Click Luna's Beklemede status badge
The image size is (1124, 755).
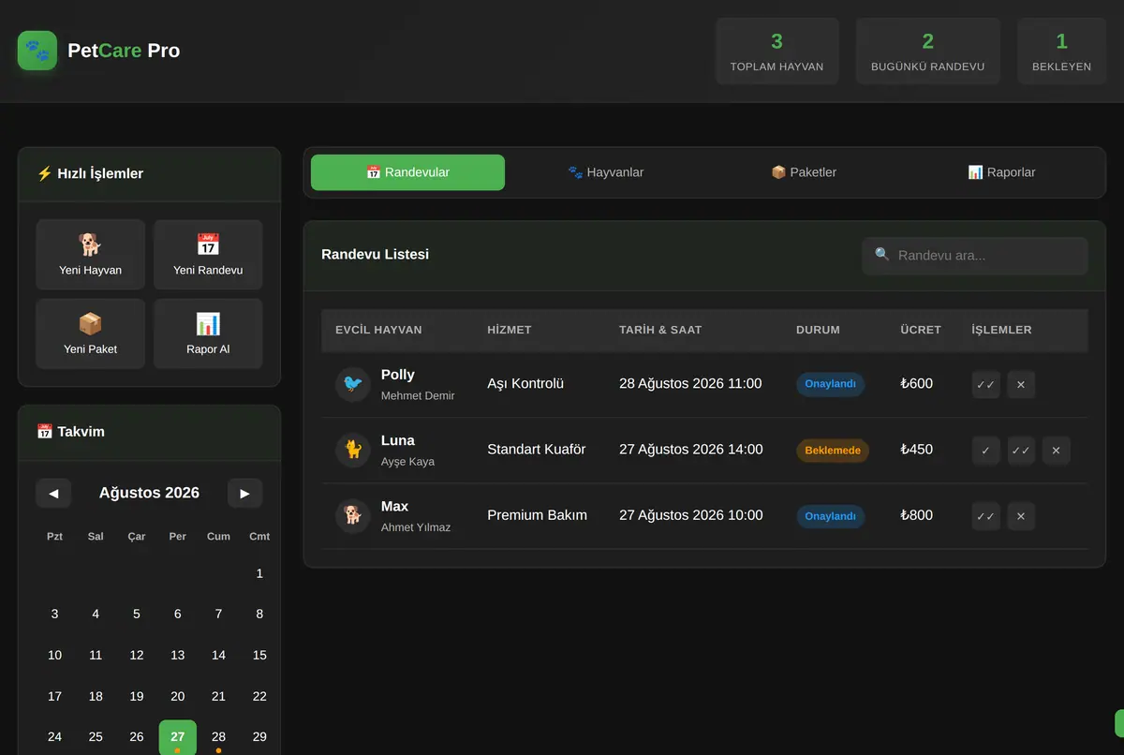[x=833, y=451]
